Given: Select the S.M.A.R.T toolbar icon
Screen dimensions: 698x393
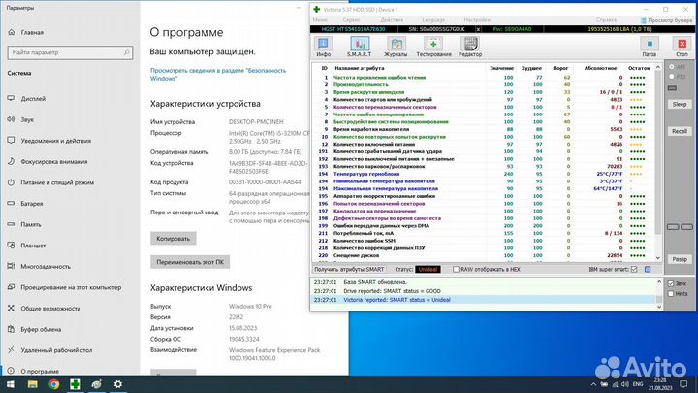Looking at the screenshot, I should pos(360,47).
